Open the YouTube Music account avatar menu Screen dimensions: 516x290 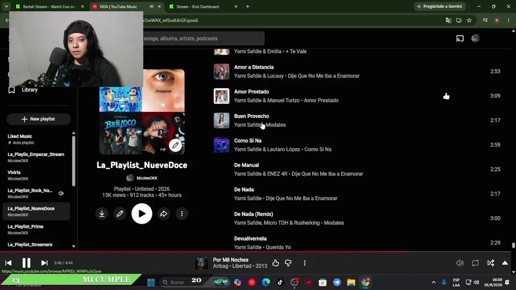tap(475, 39)
